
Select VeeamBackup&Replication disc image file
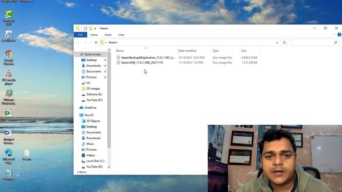click(x=147, y=58)
